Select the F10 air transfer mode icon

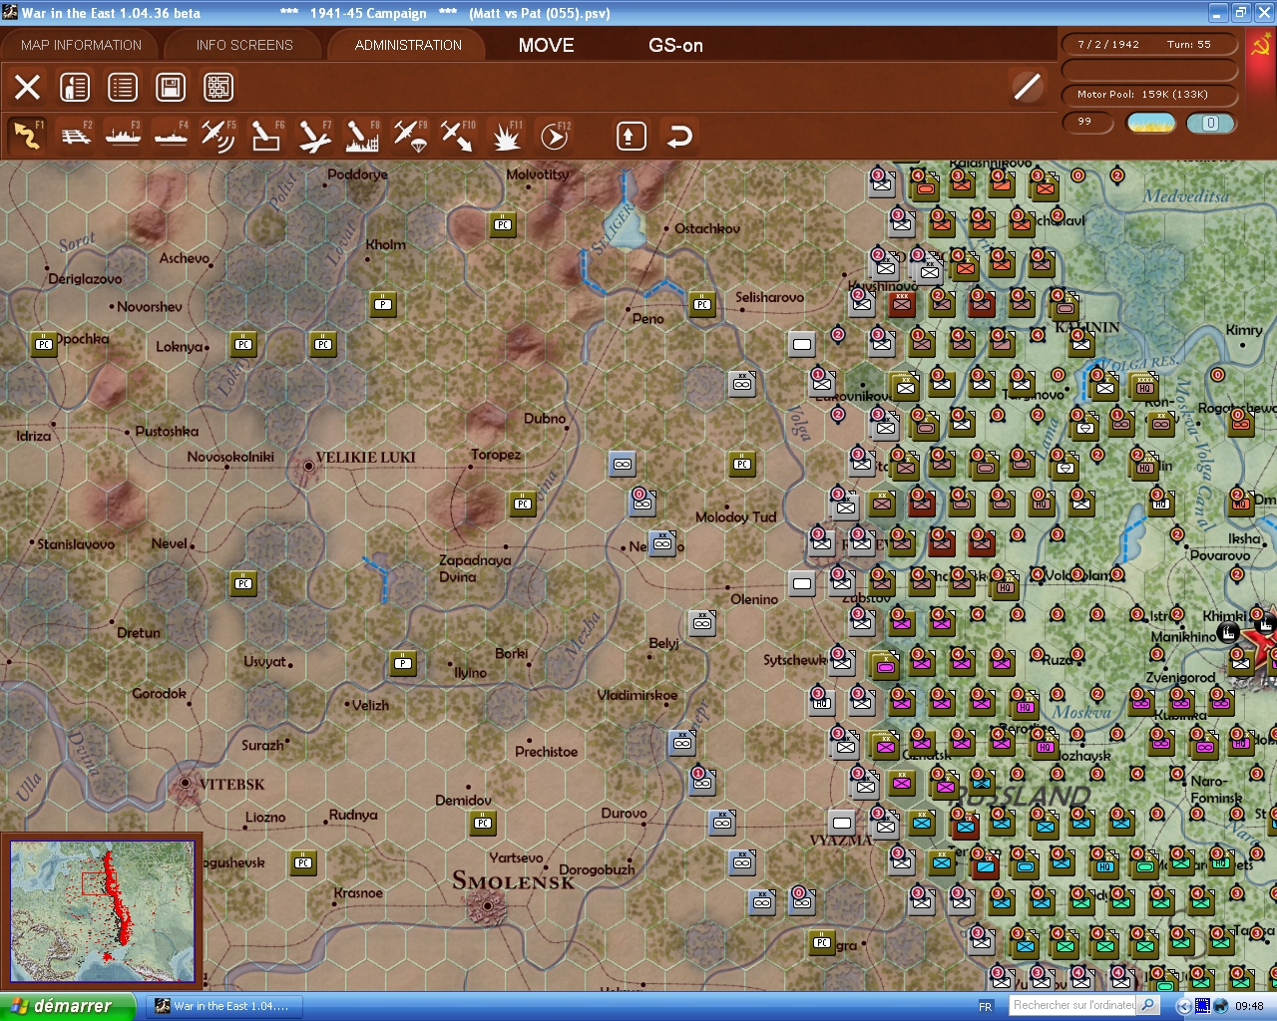pyautogui.click(x=458, y=136)
